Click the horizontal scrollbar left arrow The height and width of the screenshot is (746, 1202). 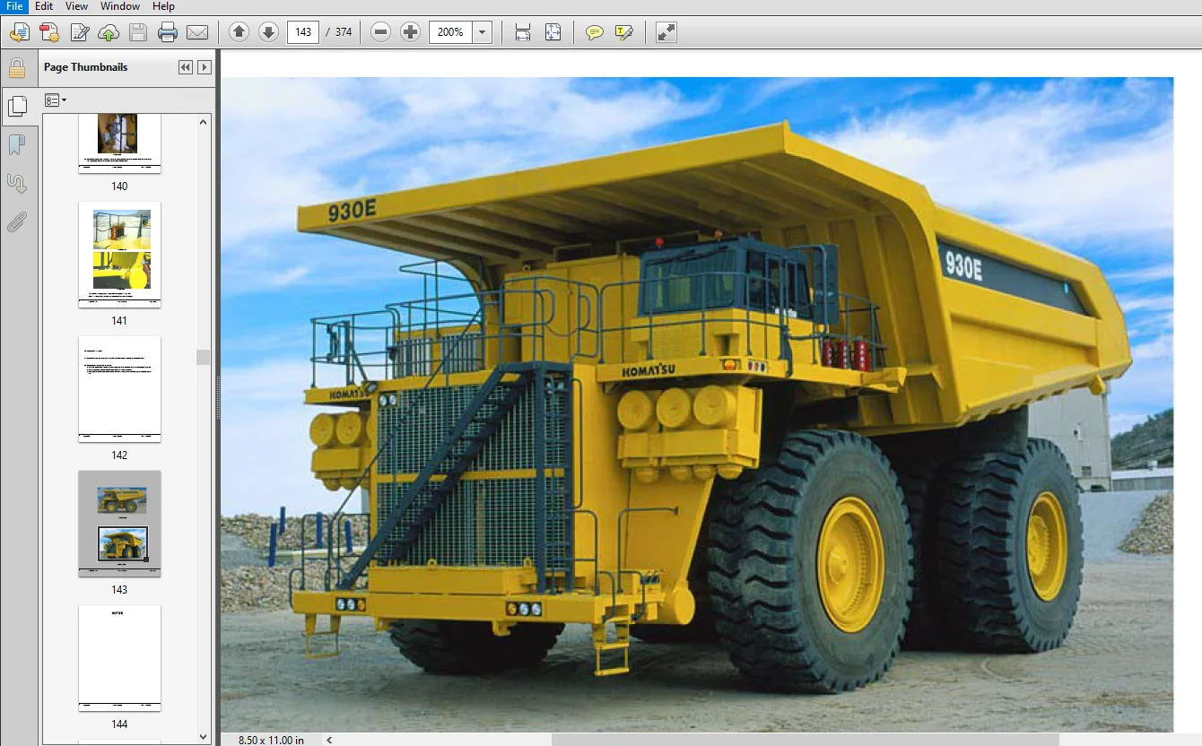(x=329, y=740)
